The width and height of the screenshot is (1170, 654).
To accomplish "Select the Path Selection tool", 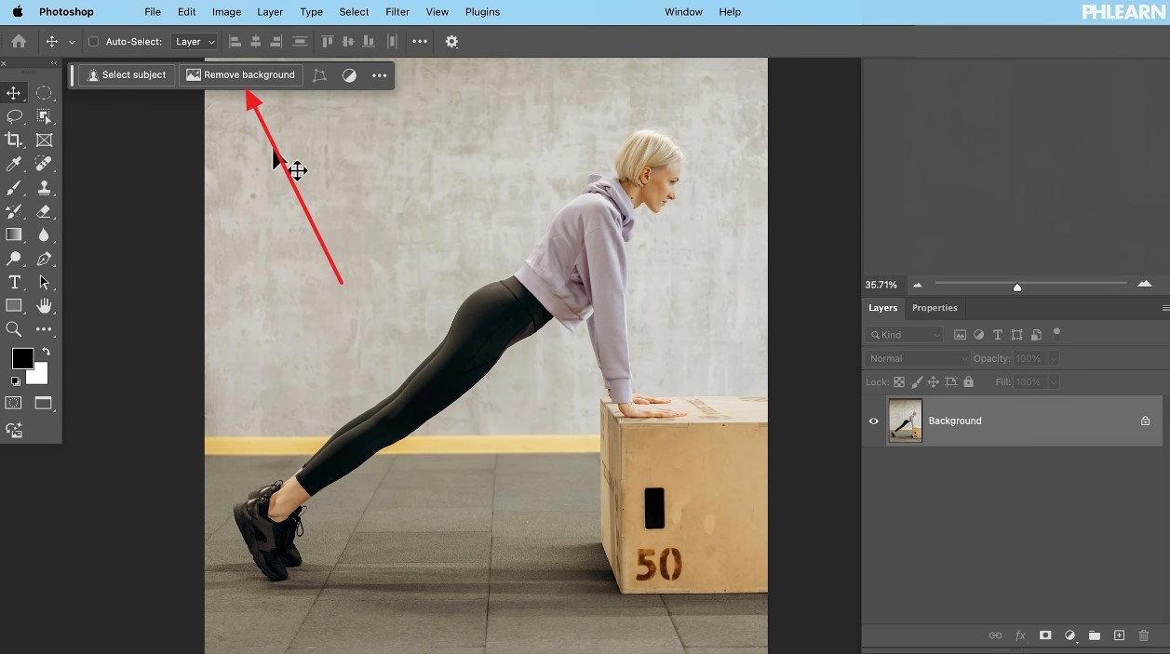I will pyautogui.click(x=44, y=283).
